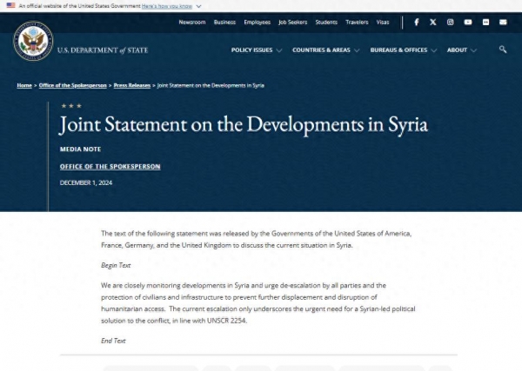Click the email envelope icon
Viewport: 522px width, 371px height.
(x=503, y=22)
